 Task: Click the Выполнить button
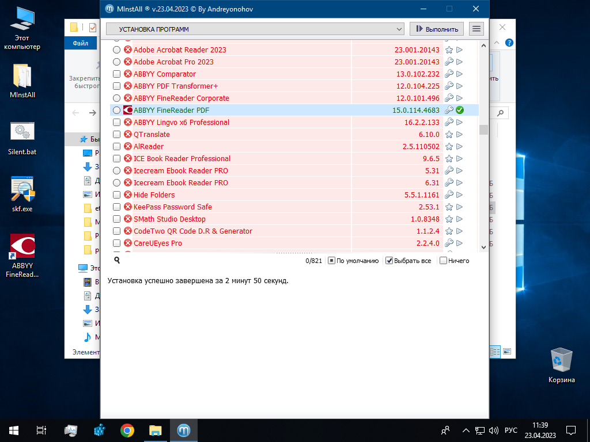click(x=437, y=29)
